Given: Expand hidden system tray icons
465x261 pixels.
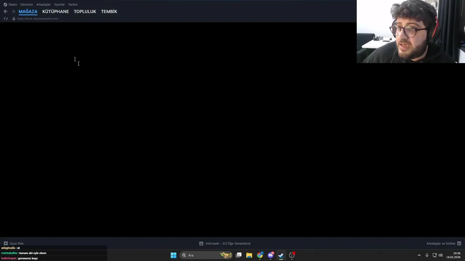Looking at the screenshot, I should click(x=419, y=255).
